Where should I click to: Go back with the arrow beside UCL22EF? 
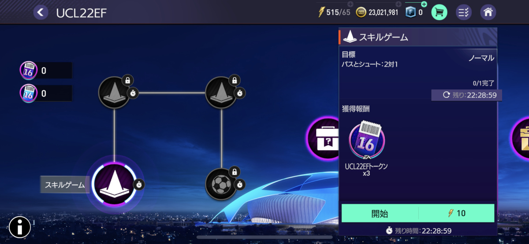[41, 12]
